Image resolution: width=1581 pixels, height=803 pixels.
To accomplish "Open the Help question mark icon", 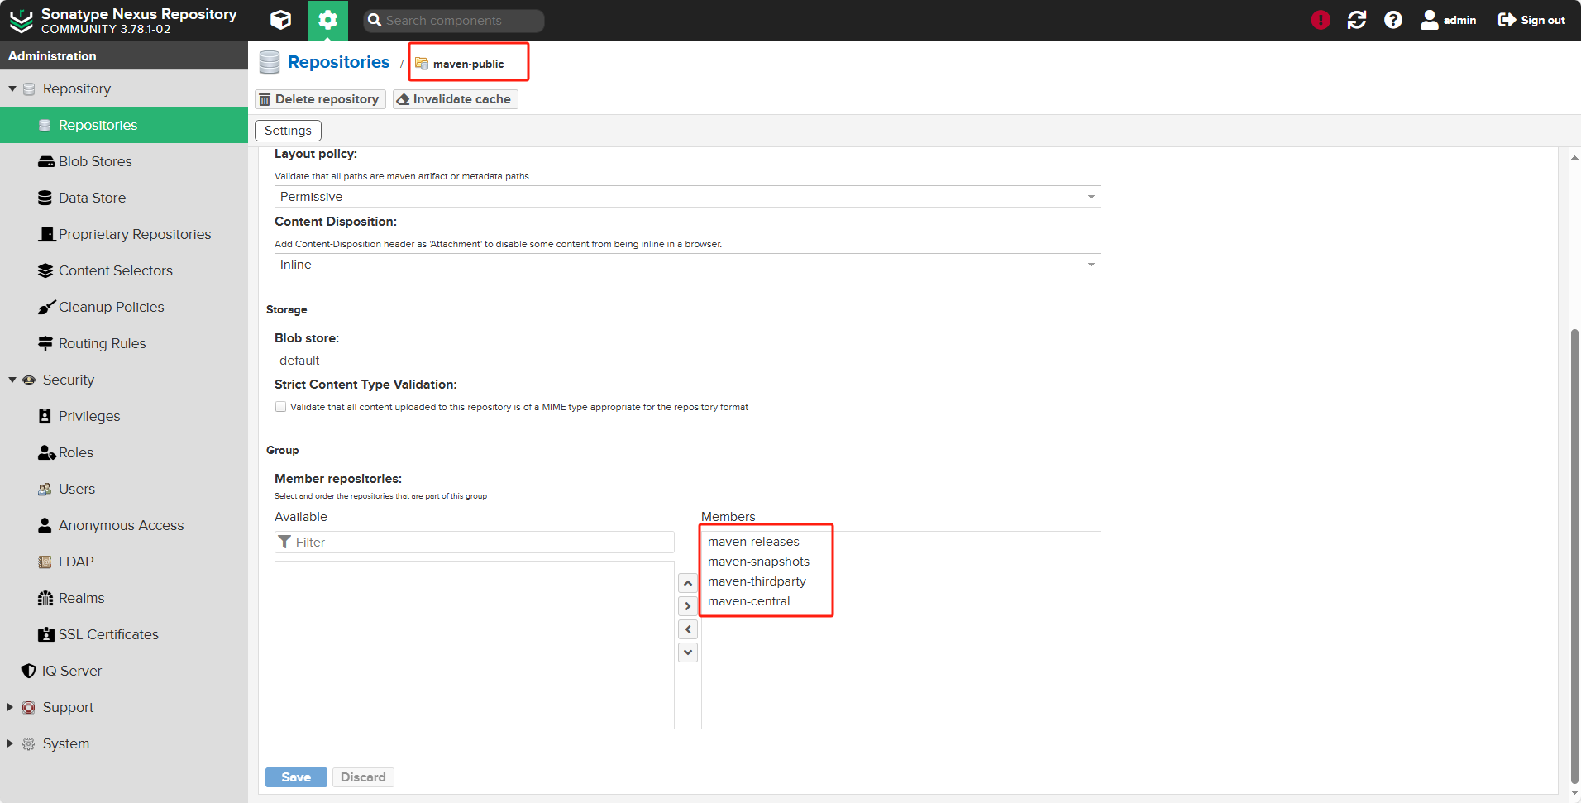I will coord(1393,20).
